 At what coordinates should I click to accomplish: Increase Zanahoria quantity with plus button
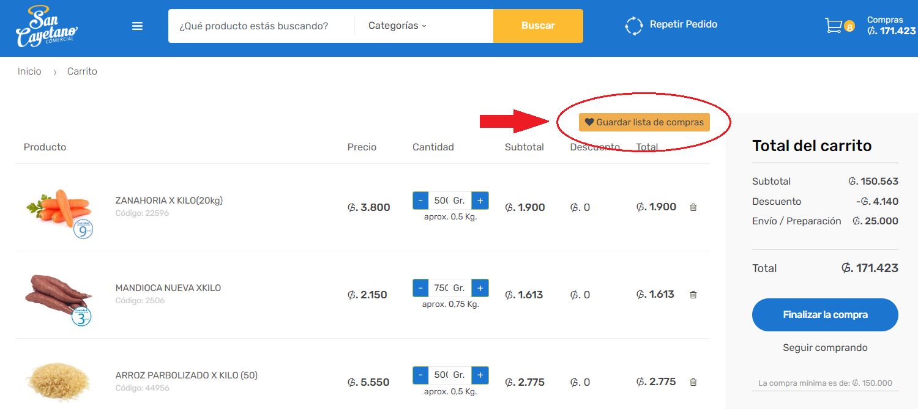480,201
